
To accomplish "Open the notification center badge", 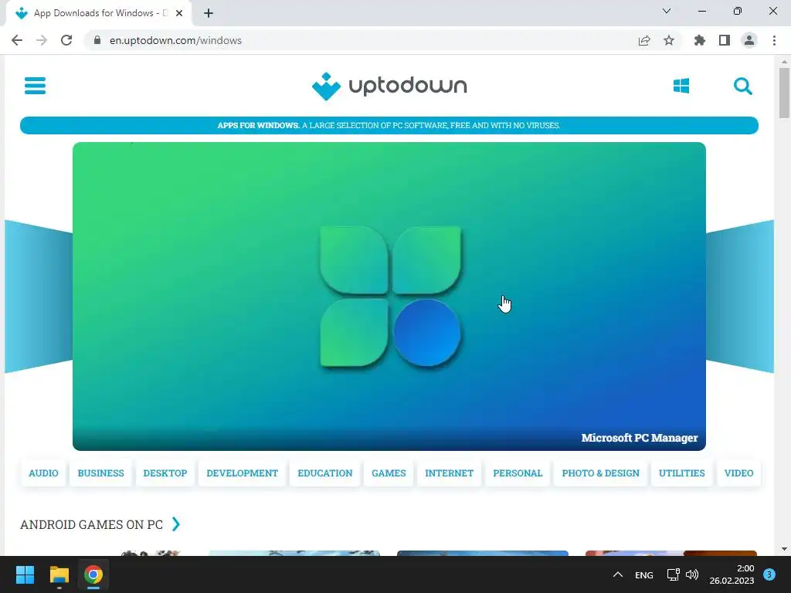I will 769,574.
